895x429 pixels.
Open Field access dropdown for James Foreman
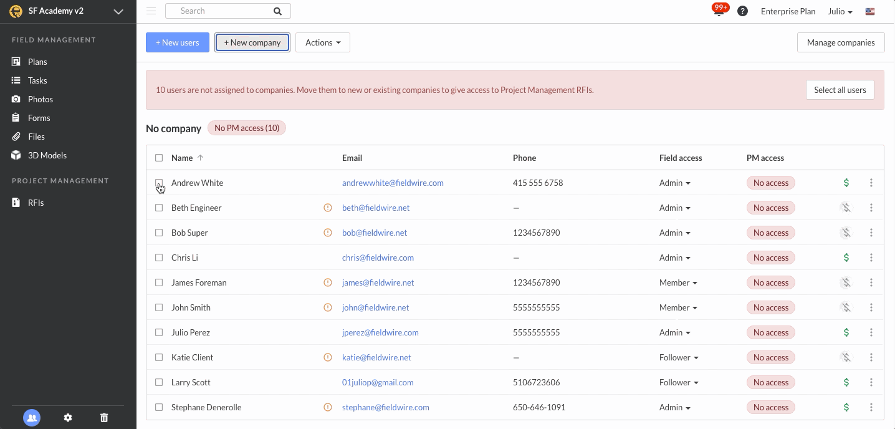(x=678, y=282)
